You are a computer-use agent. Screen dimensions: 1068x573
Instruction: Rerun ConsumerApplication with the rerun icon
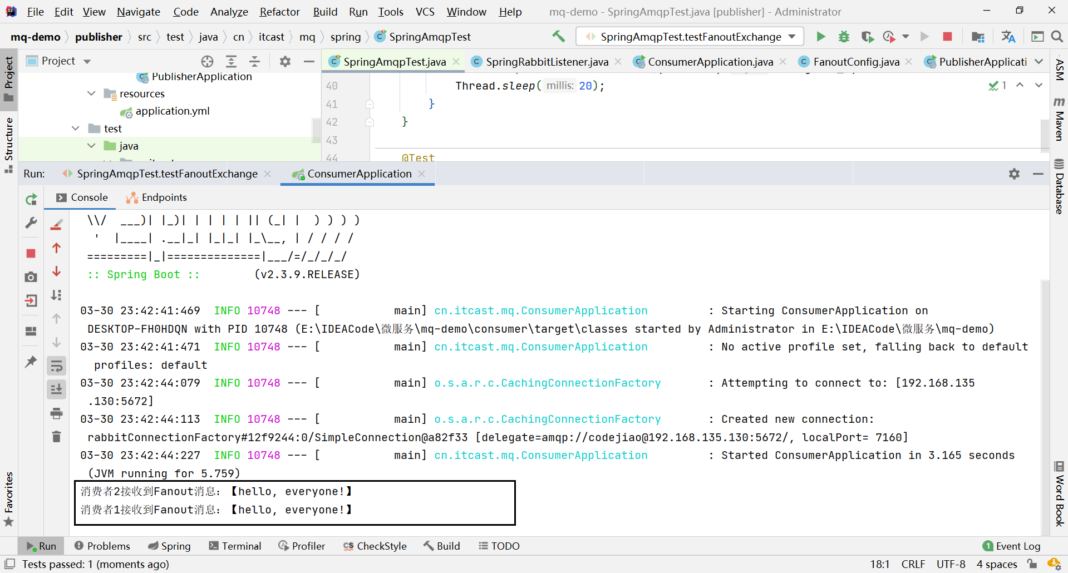point(31,199)
